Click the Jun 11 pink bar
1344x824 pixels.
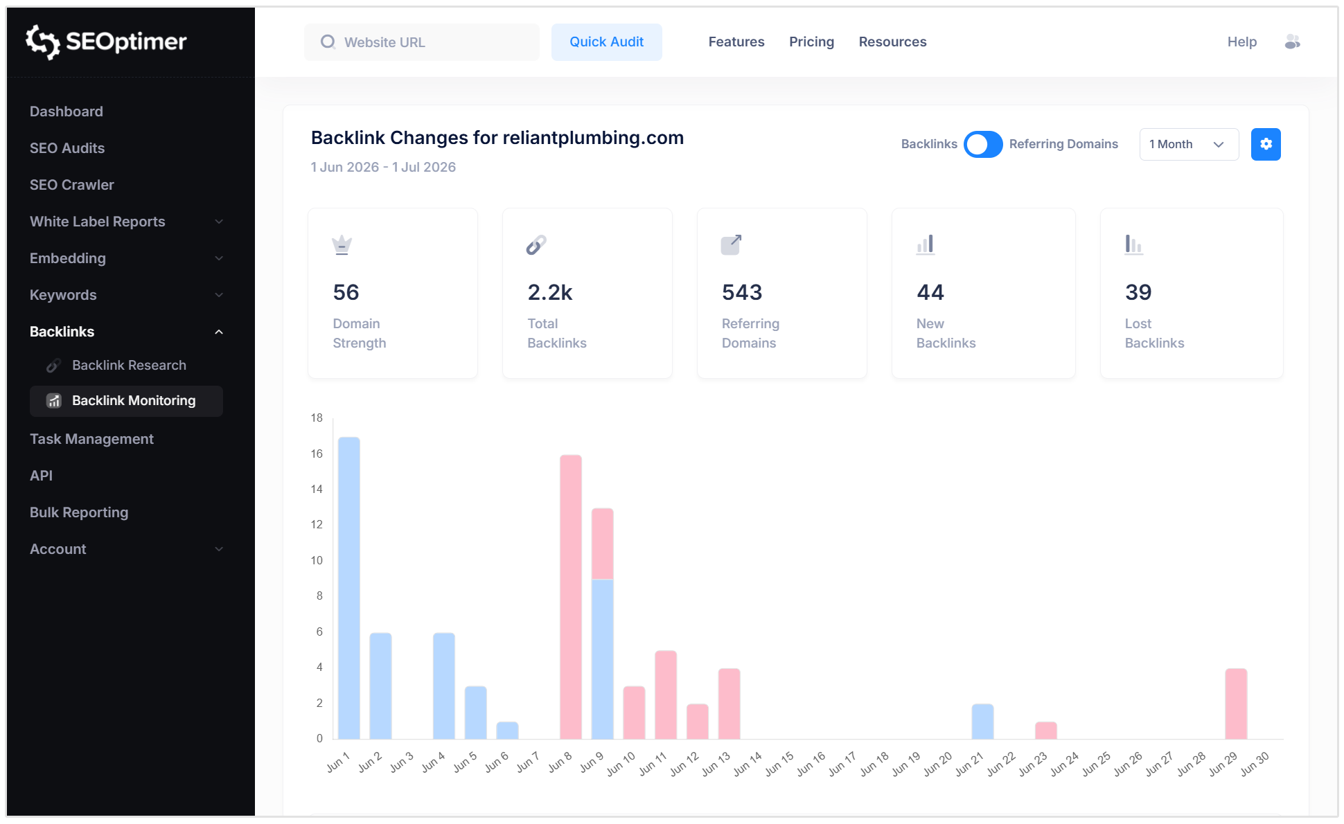click(666, 695)
